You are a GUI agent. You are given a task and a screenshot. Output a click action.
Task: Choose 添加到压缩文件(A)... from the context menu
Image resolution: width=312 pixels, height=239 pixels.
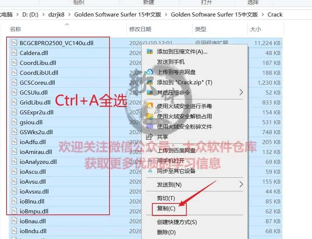pos(182,52)
